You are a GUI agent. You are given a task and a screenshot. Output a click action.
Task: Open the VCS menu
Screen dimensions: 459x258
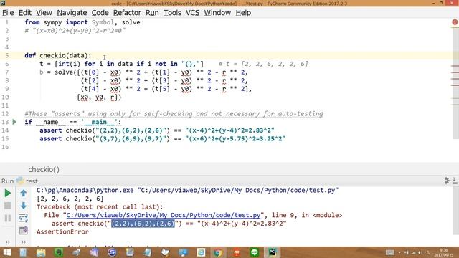(193, 13)
